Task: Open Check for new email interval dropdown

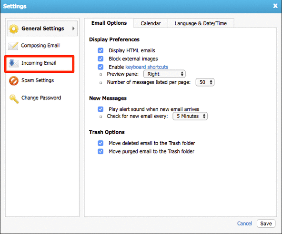Action: click(x=190, y=116)
